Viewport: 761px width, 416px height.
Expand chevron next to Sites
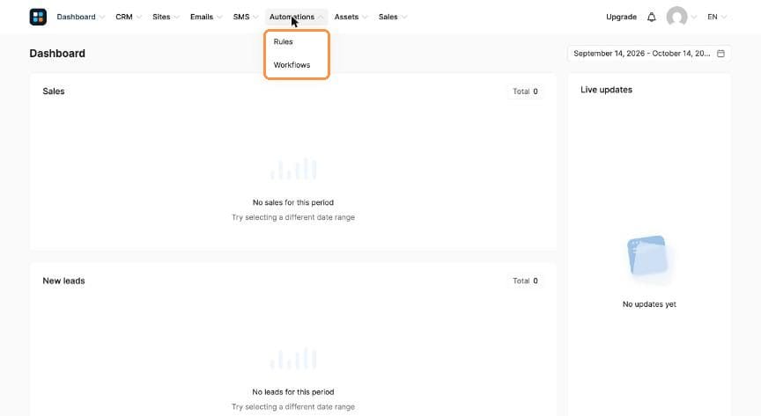click(177, 17)
